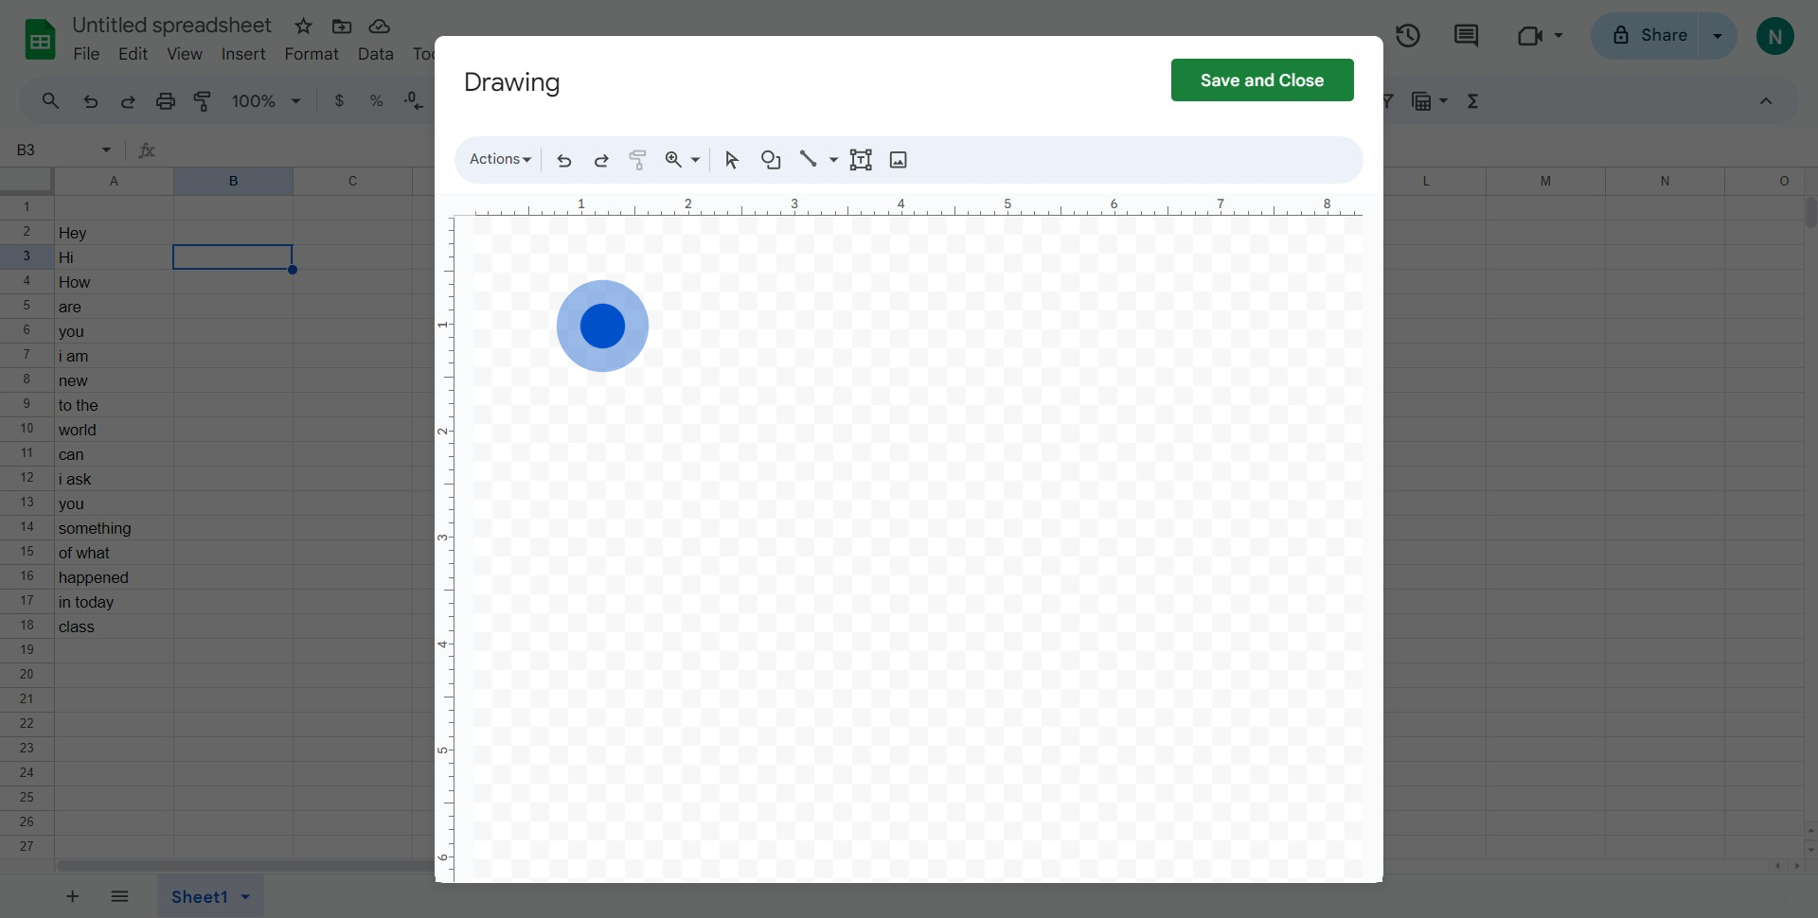Open comments icon in top bar
The height and width of the screenshot is (918, 1818).
1466,36
